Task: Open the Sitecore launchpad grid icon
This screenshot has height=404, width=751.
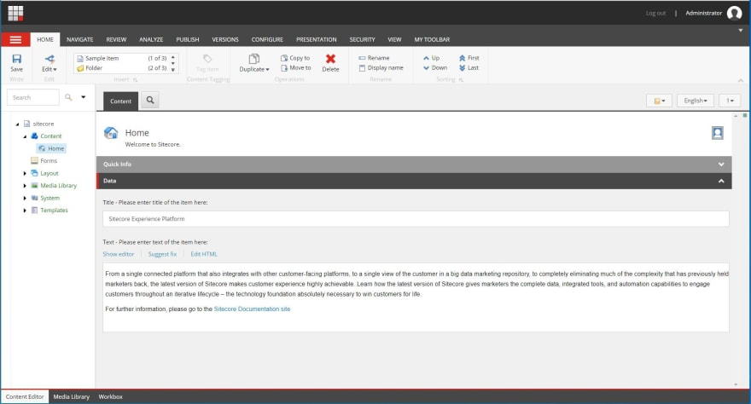Action: coord(15,13)
